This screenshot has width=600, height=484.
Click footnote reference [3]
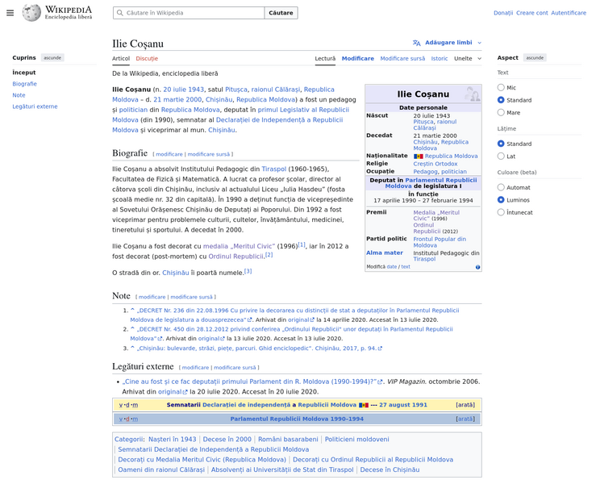pos(248,271)
